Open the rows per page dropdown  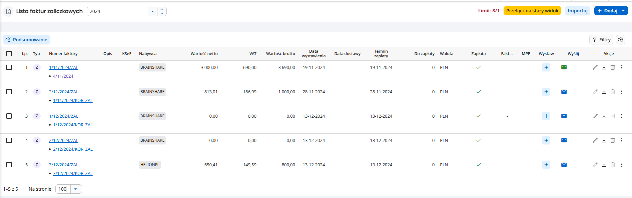pos(76,189)
